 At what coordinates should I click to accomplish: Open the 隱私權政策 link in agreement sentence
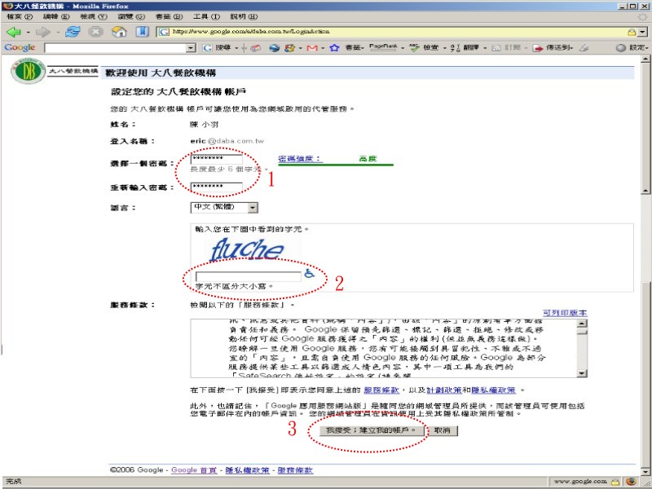tap(493, 390)
